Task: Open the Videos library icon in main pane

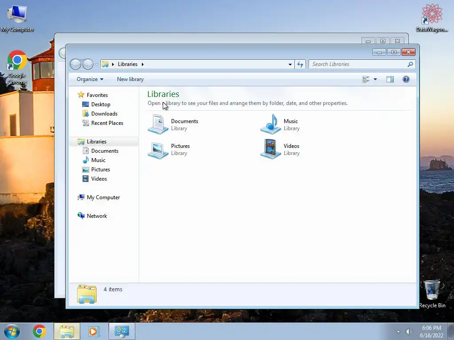Action: pos(270,150)
